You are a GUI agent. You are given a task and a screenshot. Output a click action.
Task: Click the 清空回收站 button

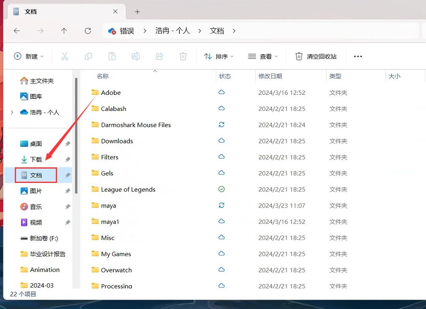tap(316, 56)
